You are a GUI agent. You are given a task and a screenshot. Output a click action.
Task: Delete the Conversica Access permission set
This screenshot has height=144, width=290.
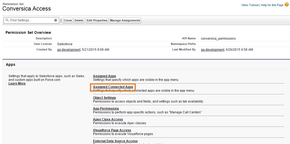79,20
